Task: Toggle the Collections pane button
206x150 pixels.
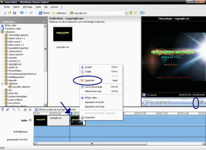Action: pos(59,13)
